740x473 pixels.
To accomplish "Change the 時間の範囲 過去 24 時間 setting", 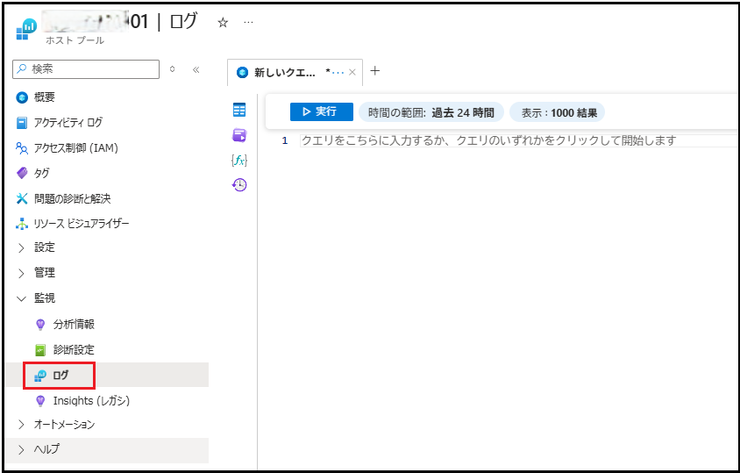I will coord(431,112).
